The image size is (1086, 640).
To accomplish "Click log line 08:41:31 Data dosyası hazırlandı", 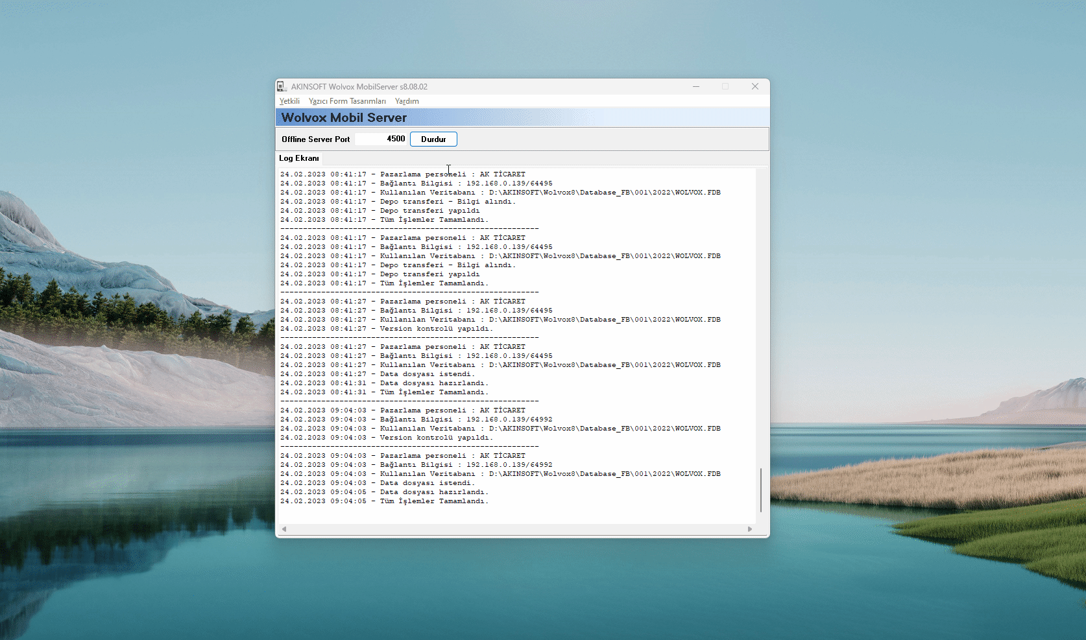I will [384, 383].
